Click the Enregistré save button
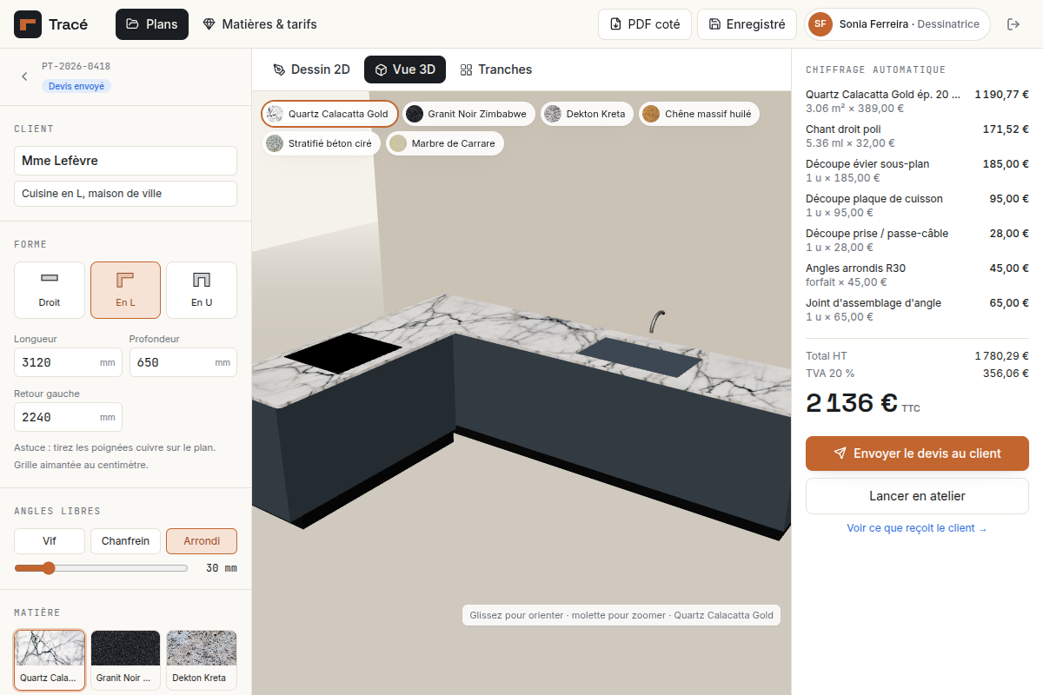Screen dimensions: 1043x695 [x=747, y=24]
